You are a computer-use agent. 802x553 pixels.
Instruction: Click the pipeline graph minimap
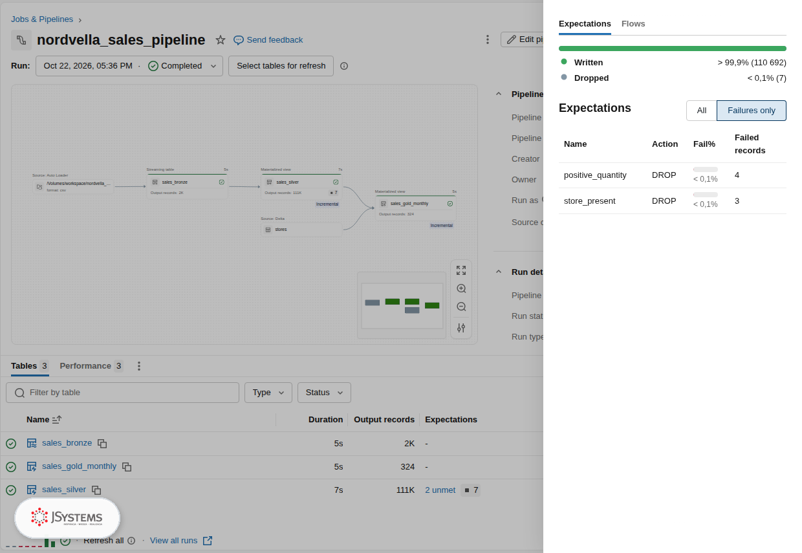402,305
